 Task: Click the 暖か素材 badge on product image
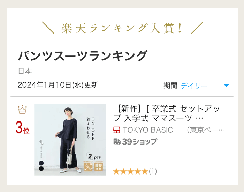tap(99, 167)
